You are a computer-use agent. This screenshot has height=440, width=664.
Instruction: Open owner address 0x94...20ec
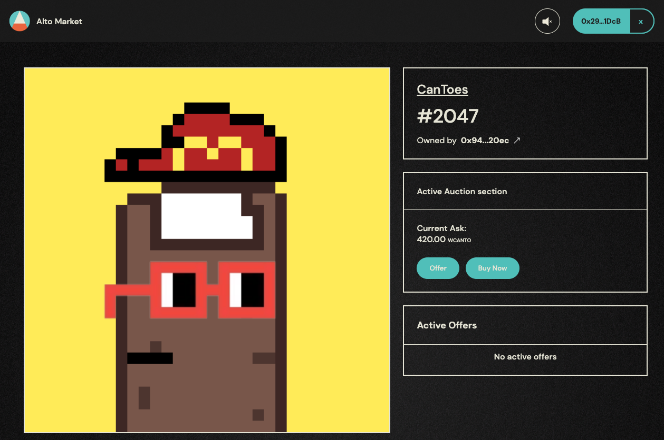[485, 141]
